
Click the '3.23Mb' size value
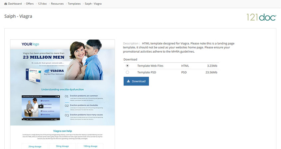(x=212, y=66)
